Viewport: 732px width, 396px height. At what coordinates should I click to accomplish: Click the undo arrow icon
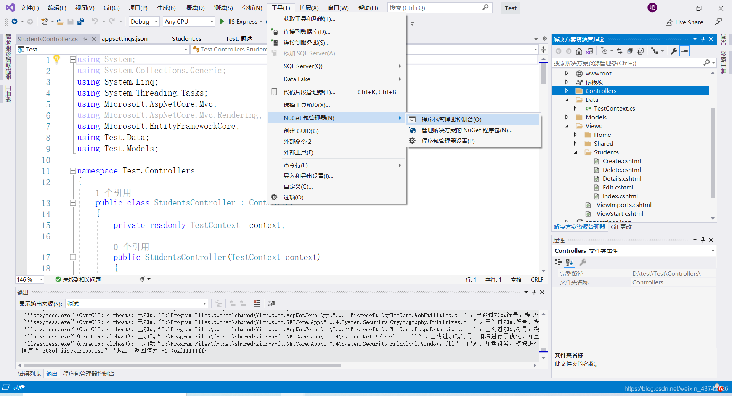click(95, 22)
